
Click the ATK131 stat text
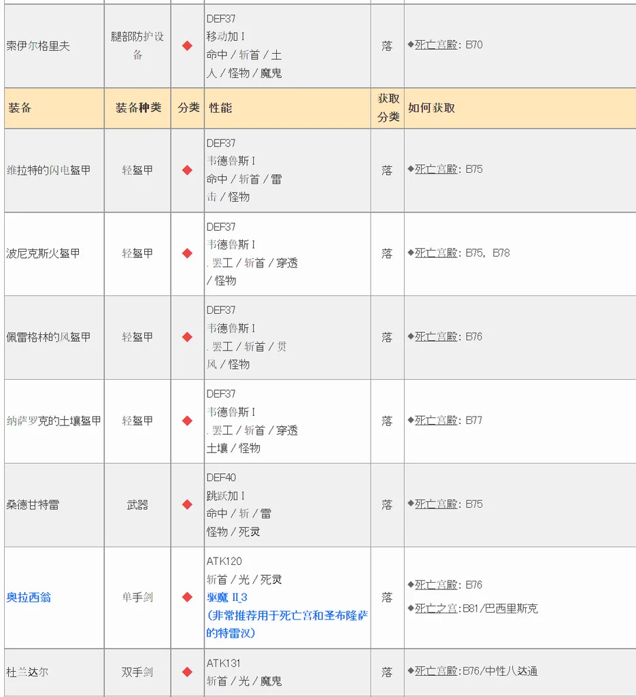(223, 663)
